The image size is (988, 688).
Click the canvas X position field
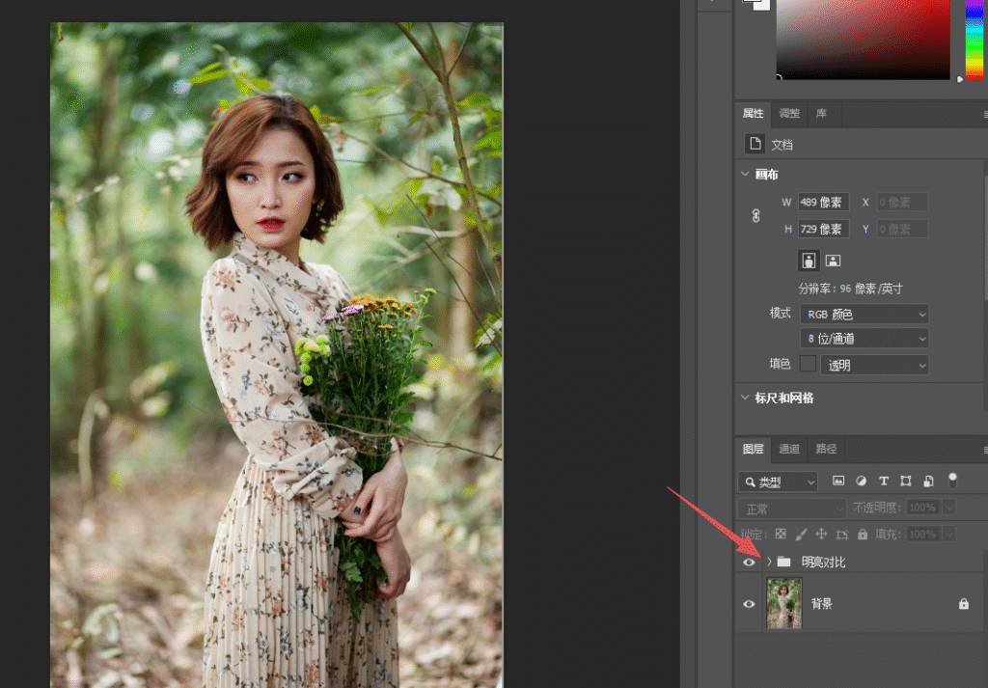coord(902,203)
